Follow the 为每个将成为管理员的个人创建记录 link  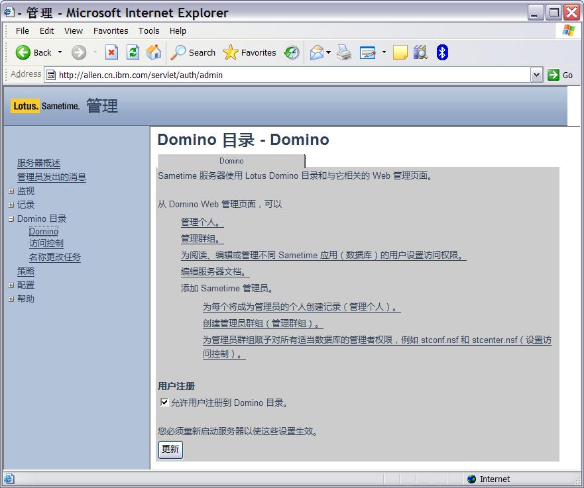[302, 307]
